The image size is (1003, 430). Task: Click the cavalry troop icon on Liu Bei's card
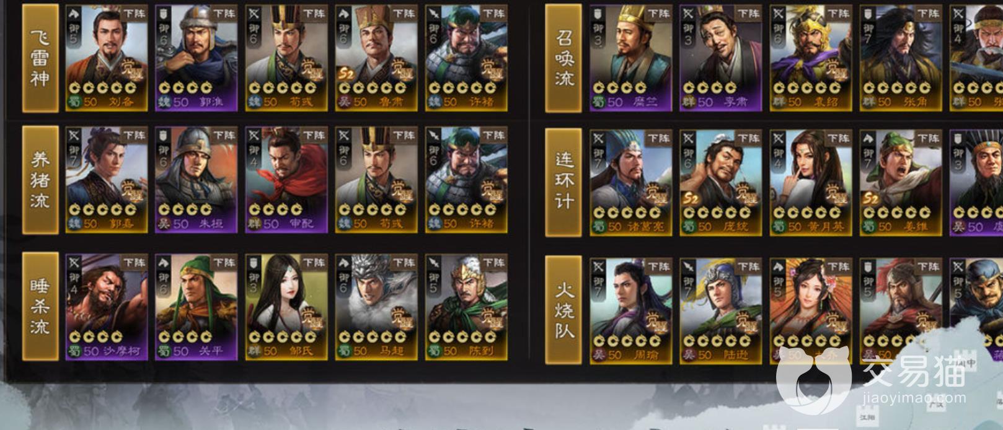[74, 14]
